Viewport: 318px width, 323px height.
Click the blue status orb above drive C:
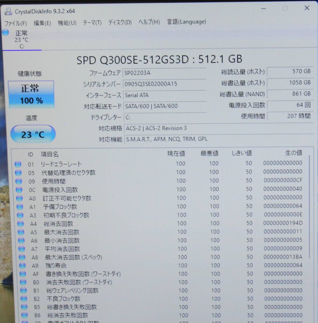(x=6, y=33)
